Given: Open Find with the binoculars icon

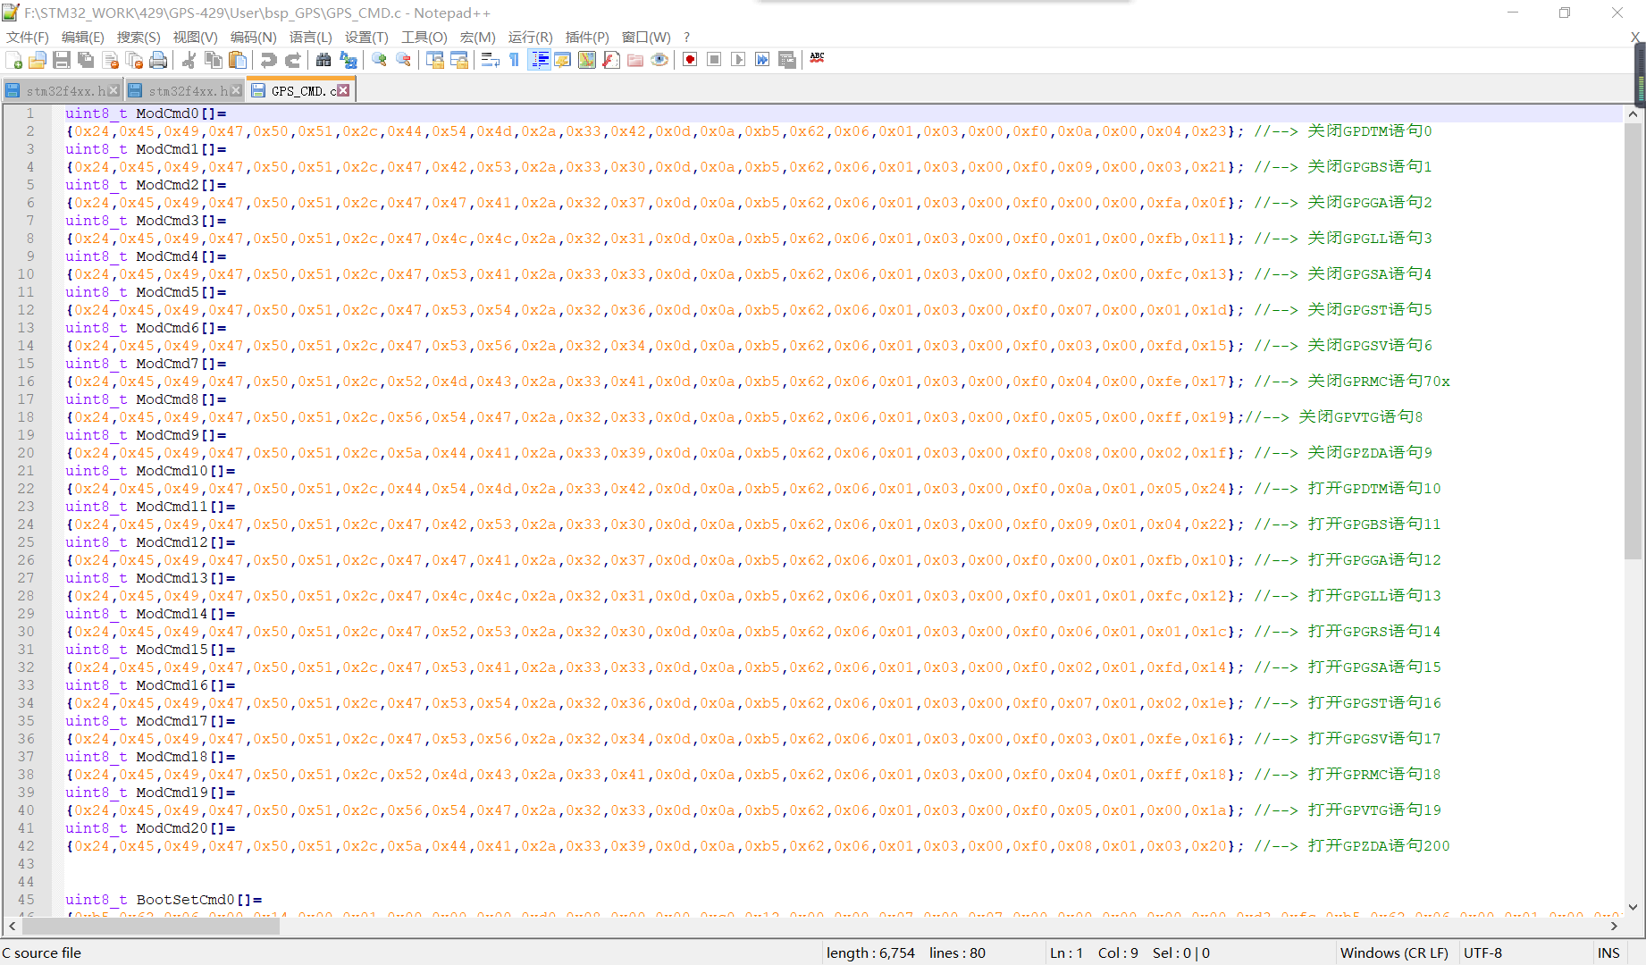Looking at the screenshot, I should click(323, 60).
